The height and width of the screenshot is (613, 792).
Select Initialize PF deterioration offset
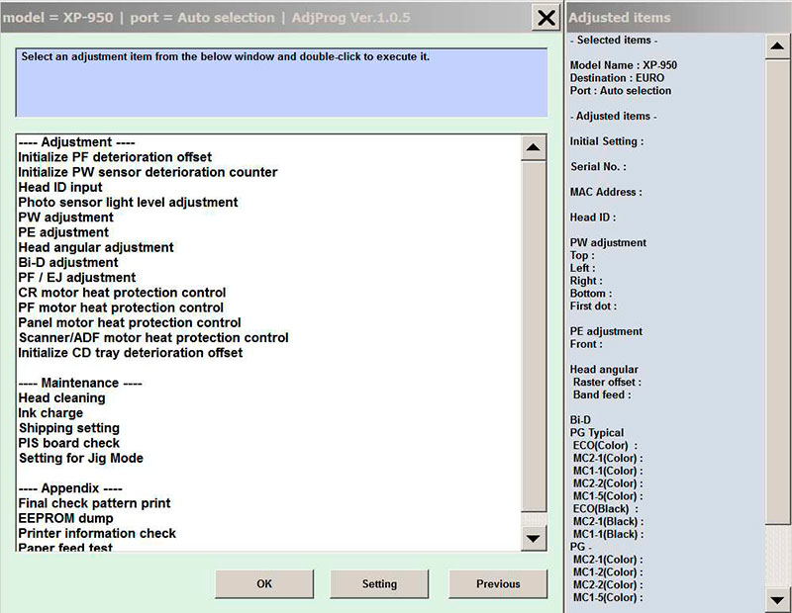[x=115, y=157]
